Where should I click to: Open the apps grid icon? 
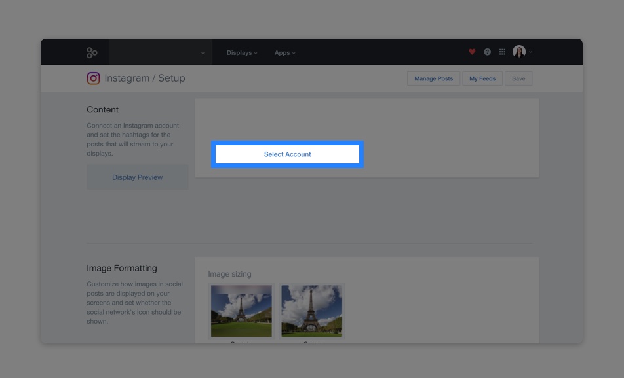point(502,52)
